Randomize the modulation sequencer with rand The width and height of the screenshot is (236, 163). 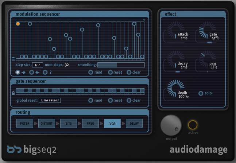pyautogui.click(x=90, y=73)
